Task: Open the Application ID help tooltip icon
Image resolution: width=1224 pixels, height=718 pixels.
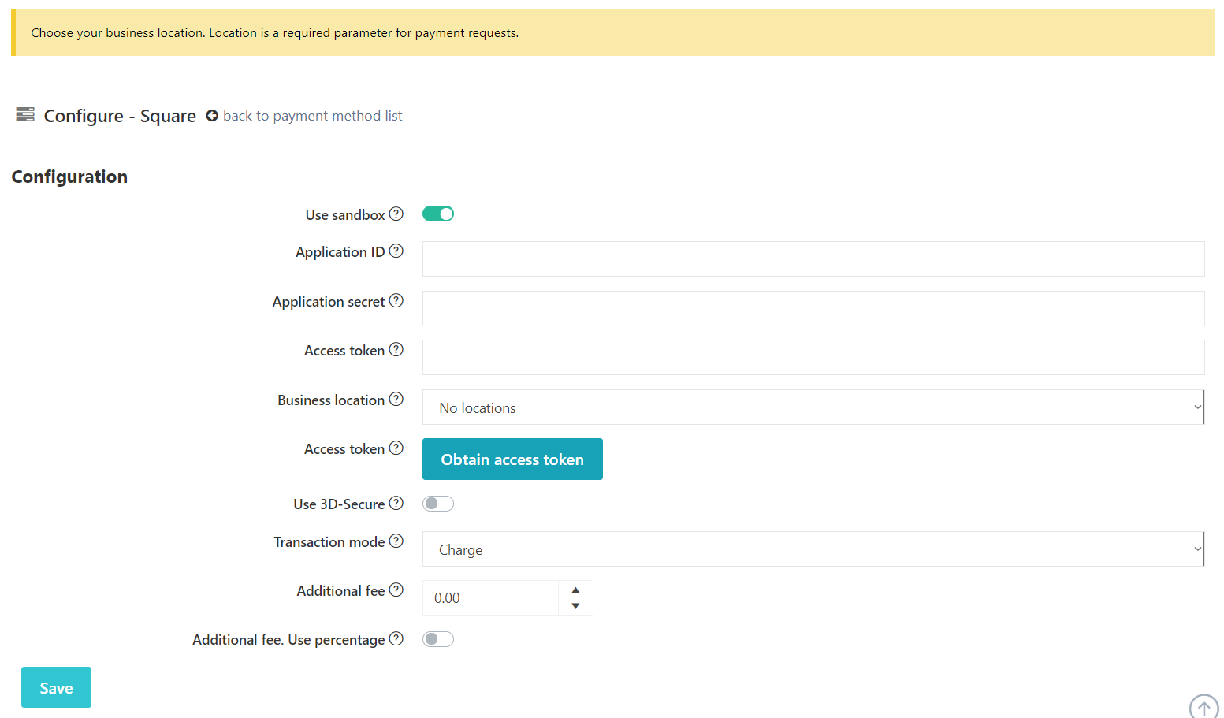Action: pyautogui.click(x=396, y=251)
